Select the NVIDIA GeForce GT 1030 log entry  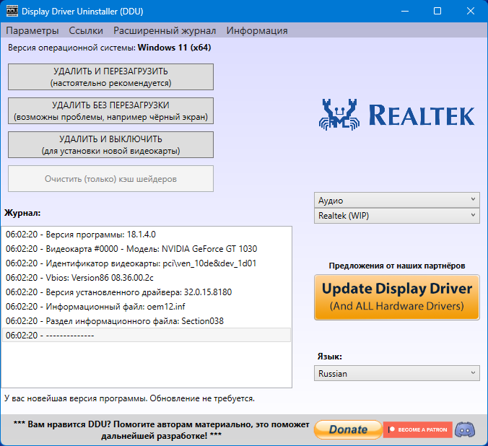pos(131,248)
